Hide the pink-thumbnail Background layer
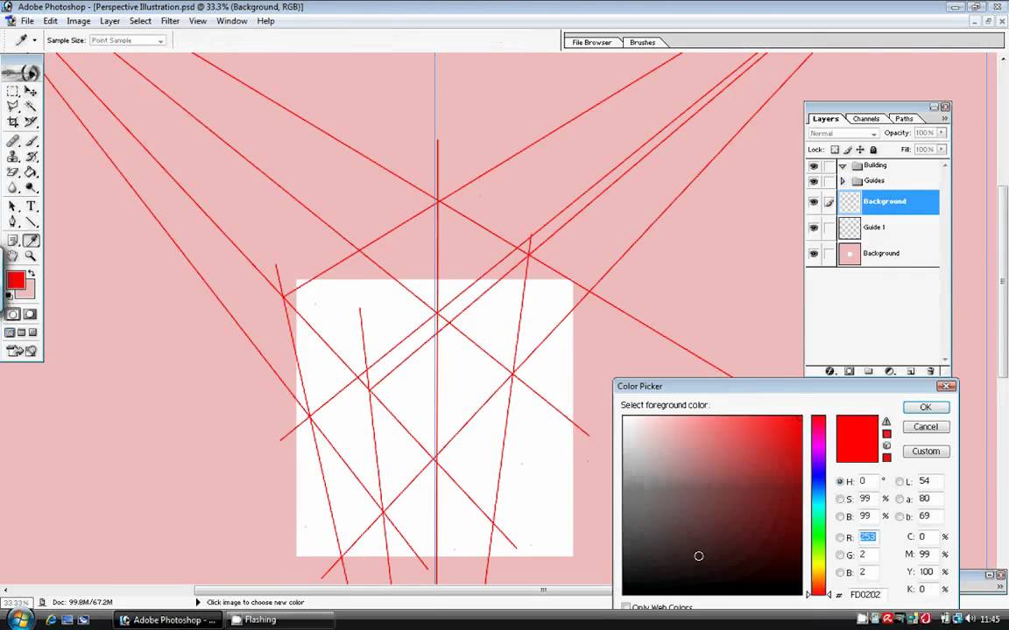 tap(814, 254)
